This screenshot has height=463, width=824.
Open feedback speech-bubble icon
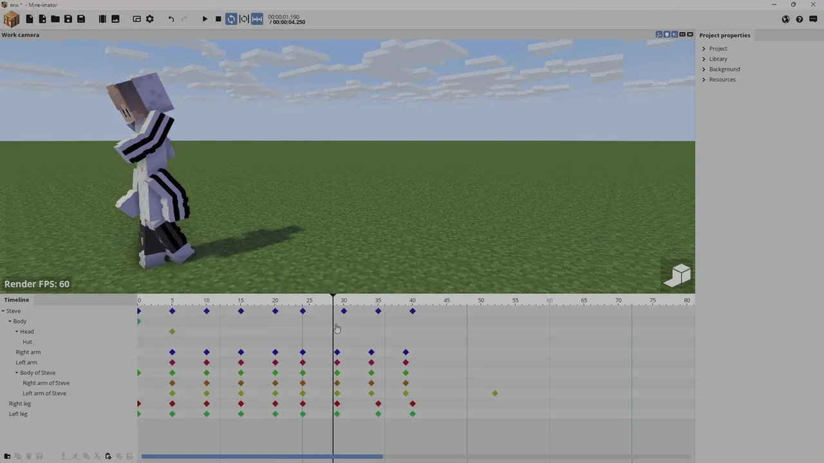(812, 19)
